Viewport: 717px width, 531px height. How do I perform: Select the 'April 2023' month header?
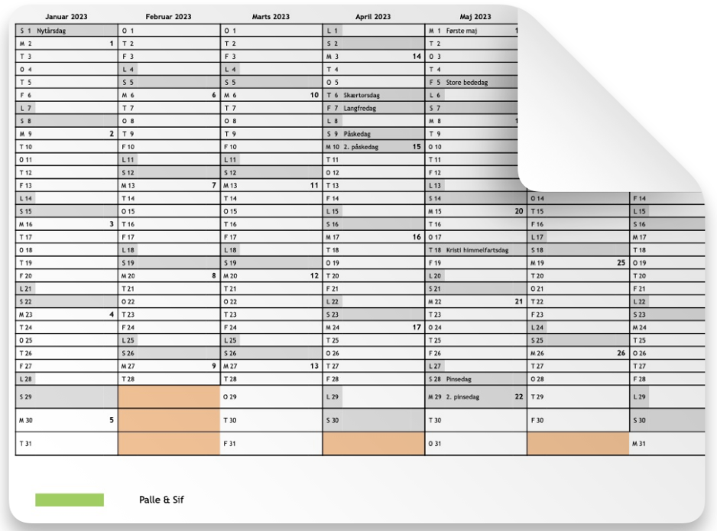coord(373,17)
